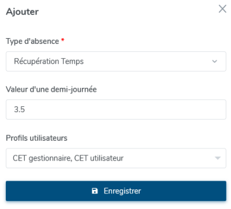Click the 3.5 value in the input
The height and width of the screenshot is (209, 231).
[x=19, y=110]
